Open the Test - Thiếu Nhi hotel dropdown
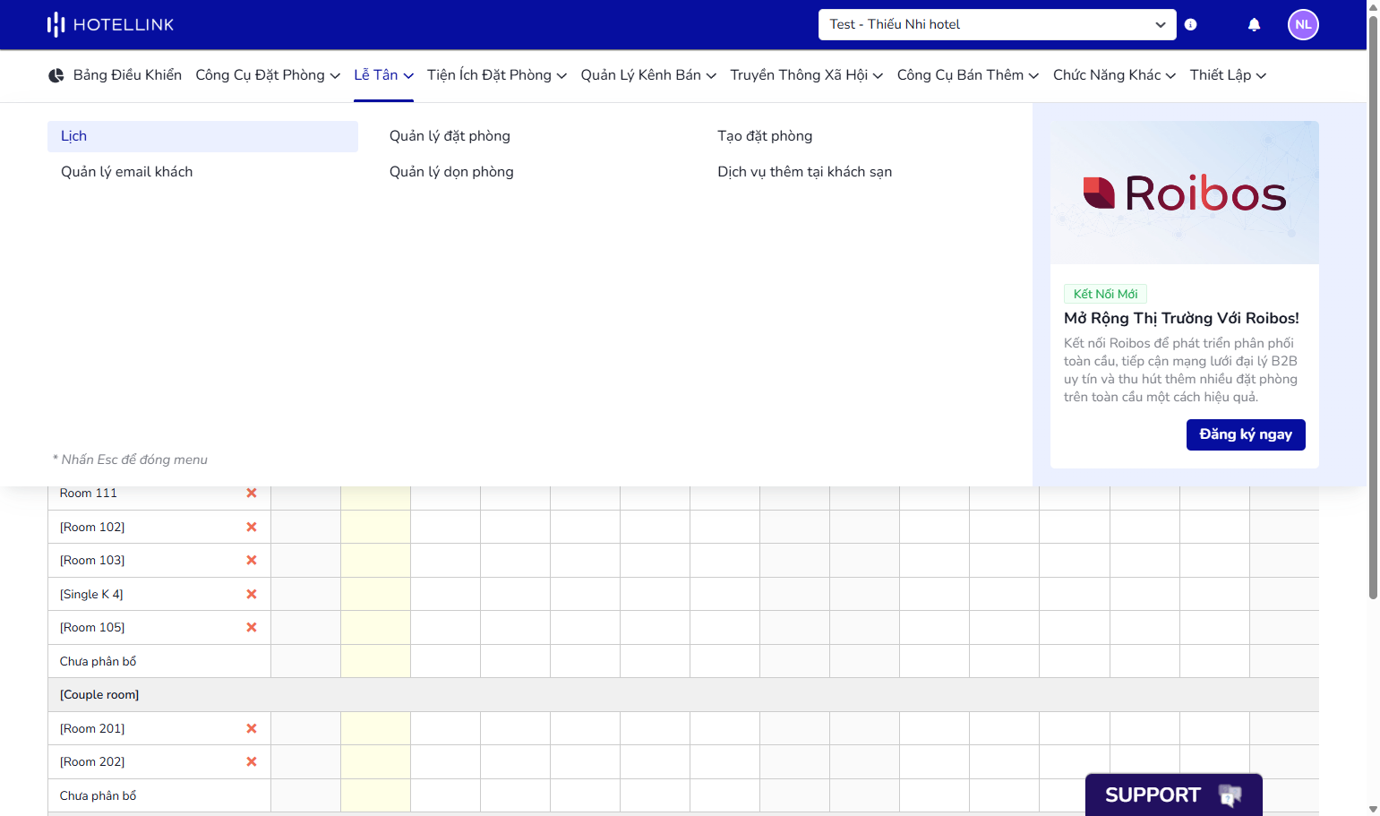 tap(997, 25)
